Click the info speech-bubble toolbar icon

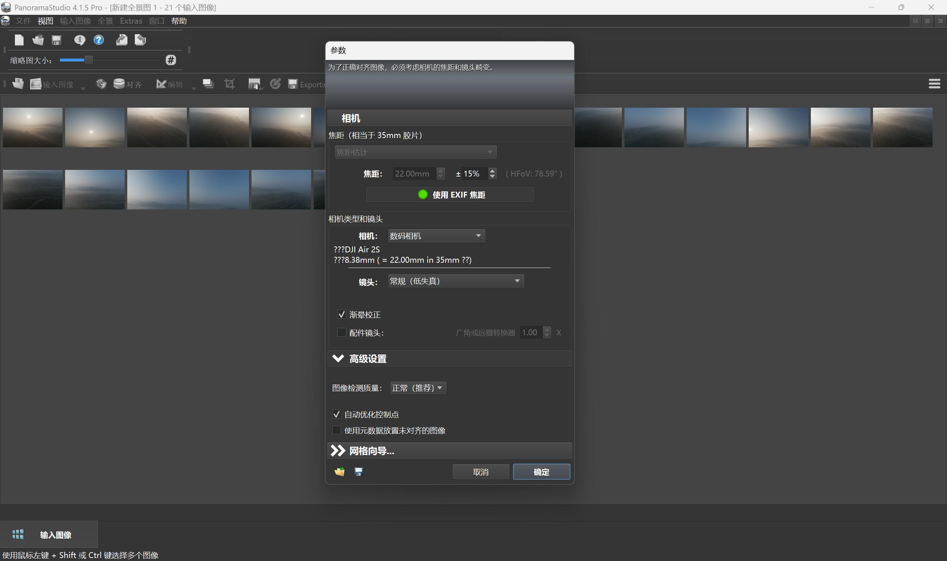click(80, 40)
